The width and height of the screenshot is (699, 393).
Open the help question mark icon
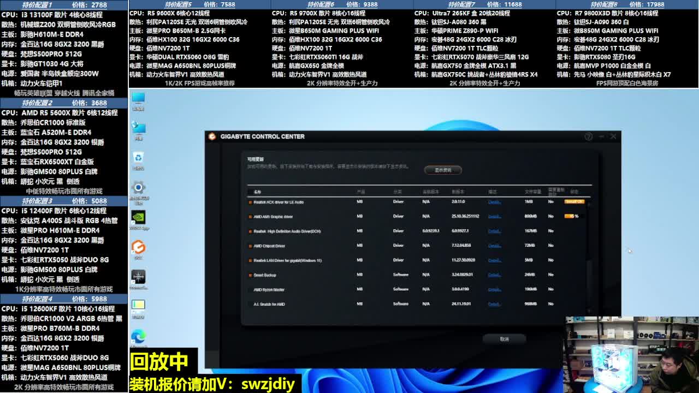pyautogui.click(x=588, y=136)
